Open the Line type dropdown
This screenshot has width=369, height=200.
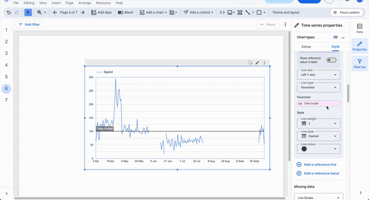click(x=318, y=88)
